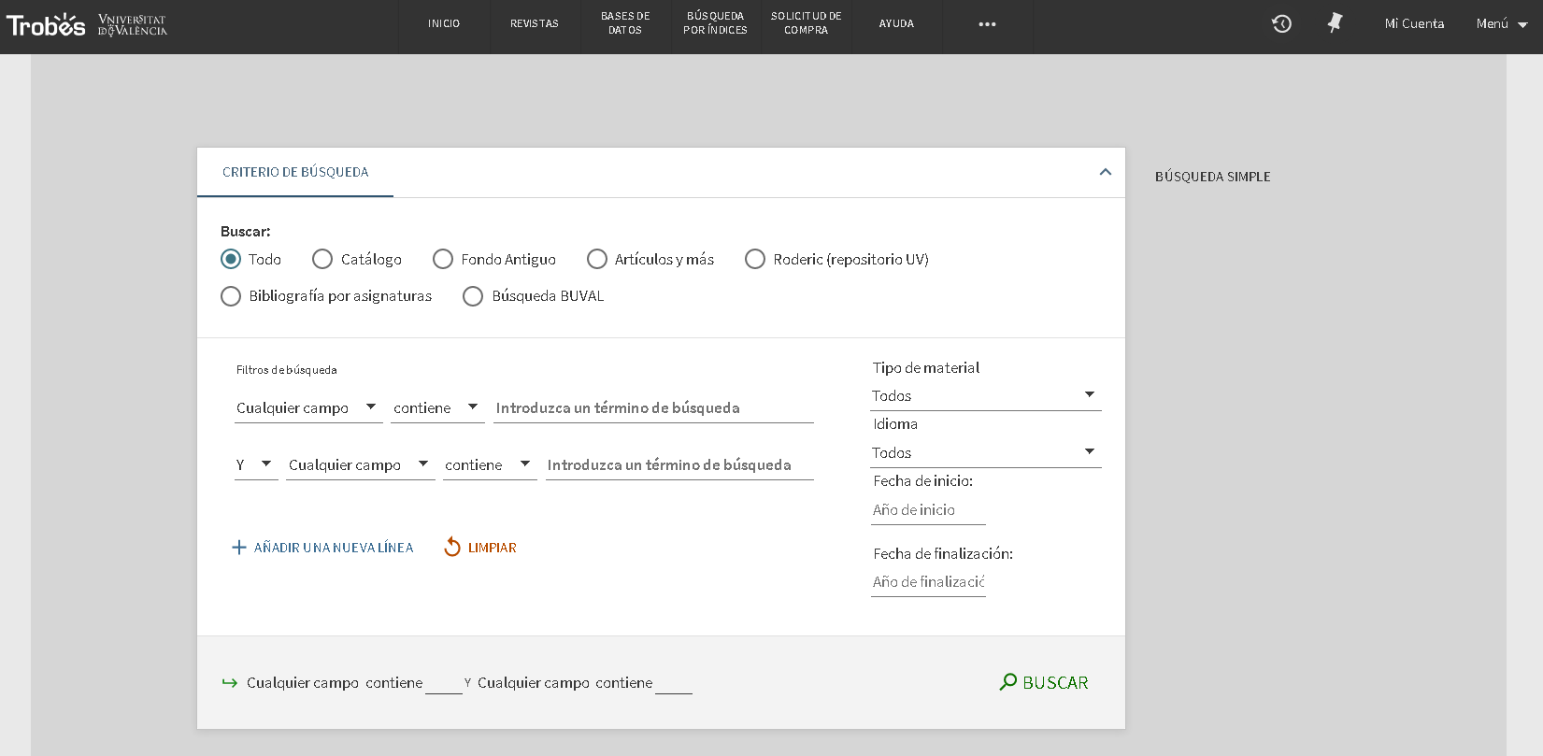Open first row contiene operator dropdown
This screenshot has width=1543, height=756.
click(437, 408)
